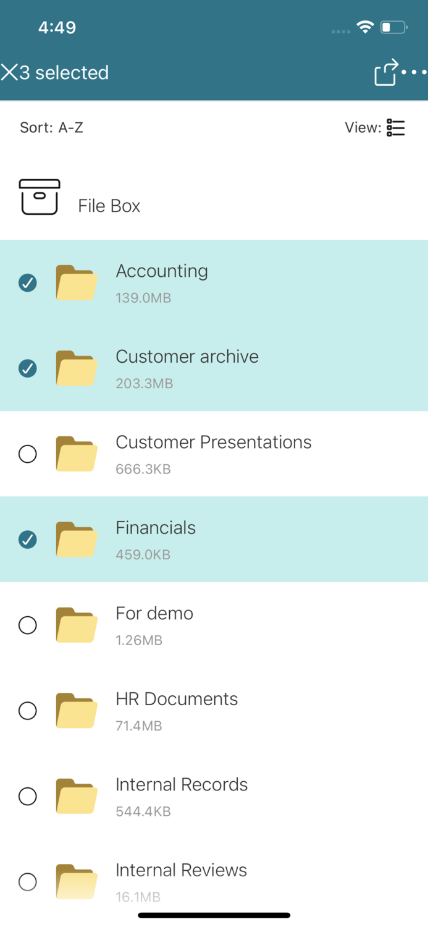Change the View layout setting
Image resolution: width=428 pixels, height=927 pixels.
(395, 128)
